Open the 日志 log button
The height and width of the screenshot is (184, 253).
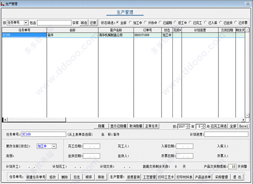[x=77, y=177]
